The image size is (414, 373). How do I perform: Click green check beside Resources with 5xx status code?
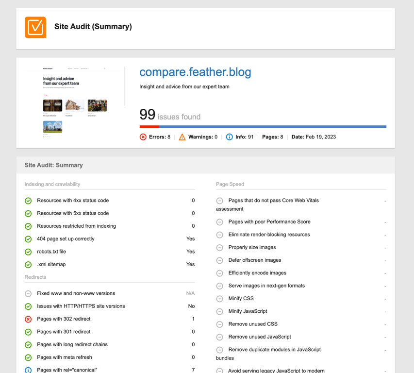(28, 213)
